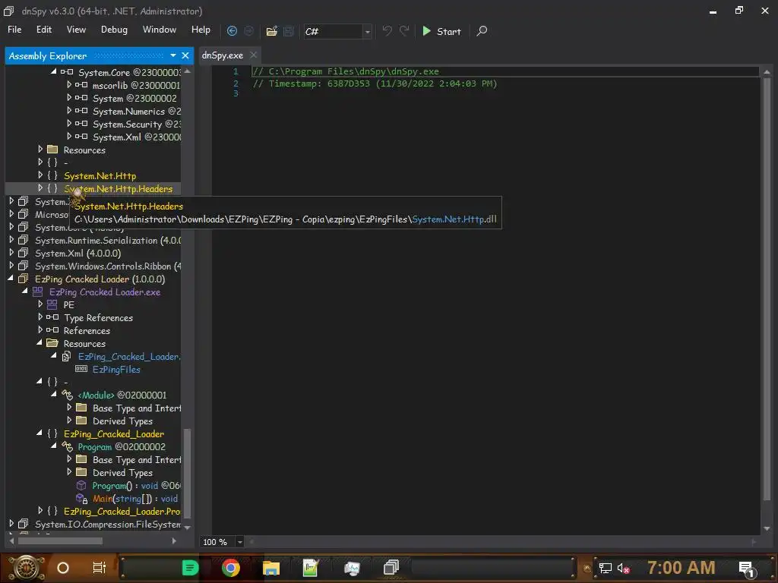Click the muted volume tray icon
Viewport: 778px width, 583px height.
[623, 568]
